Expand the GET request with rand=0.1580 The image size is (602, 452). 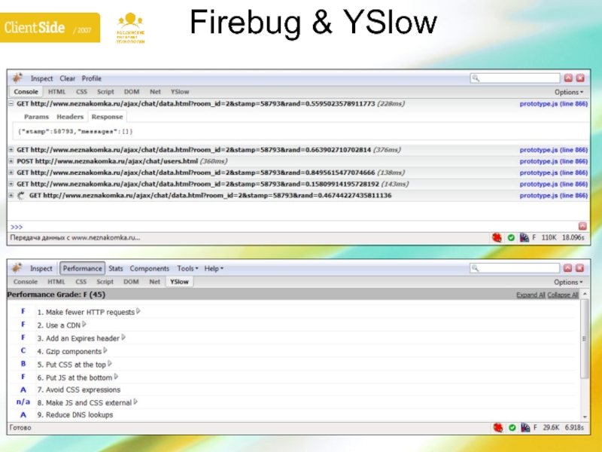(x=11, y=184)
